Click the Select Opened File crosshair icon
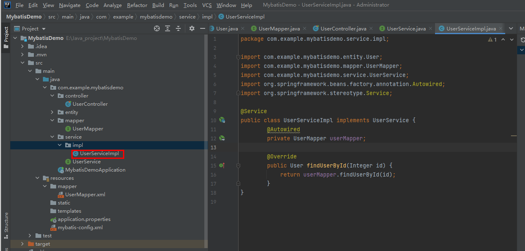This screenshot has height=251, width=525. point(156,28)
